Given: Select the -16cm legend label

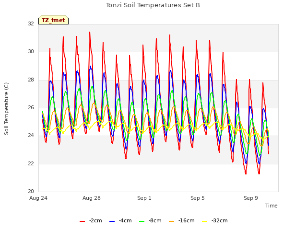Looking at the screenshot, I should pos(187,220).
